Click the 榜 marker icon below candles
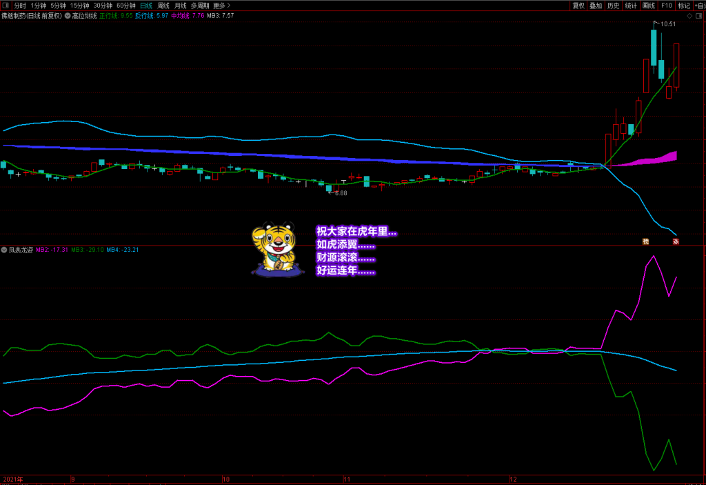This screenshot has height=485, width=706. click(645, 241)
